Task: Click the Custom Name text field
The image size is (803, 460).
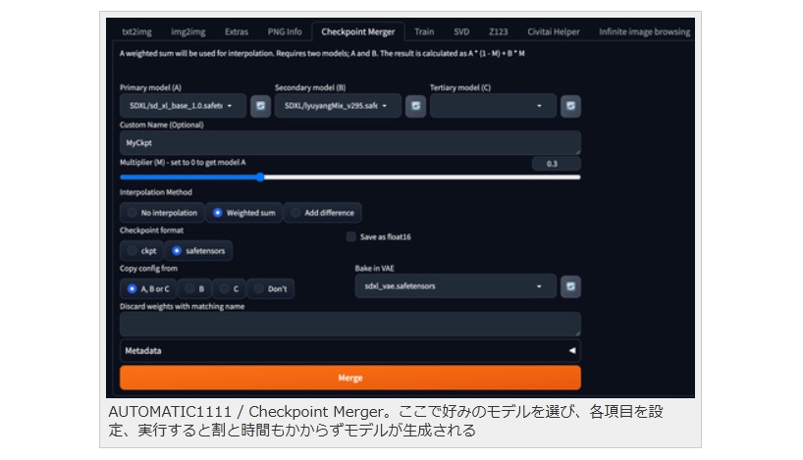Action: 349,142
